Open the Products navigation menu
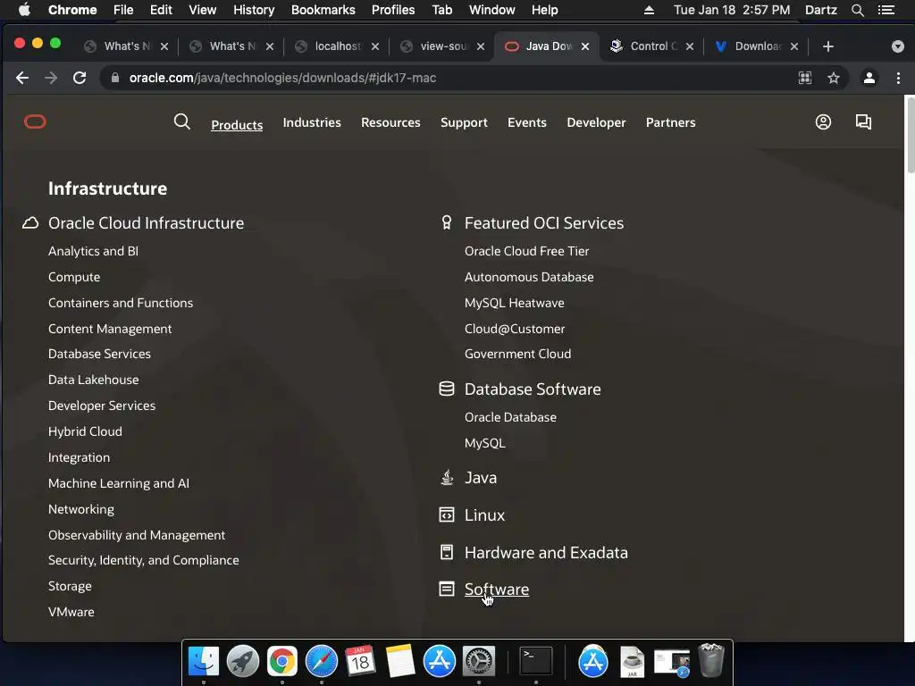Image resolution: width=915 pixels, height=686 pixels. pos(237,125)
